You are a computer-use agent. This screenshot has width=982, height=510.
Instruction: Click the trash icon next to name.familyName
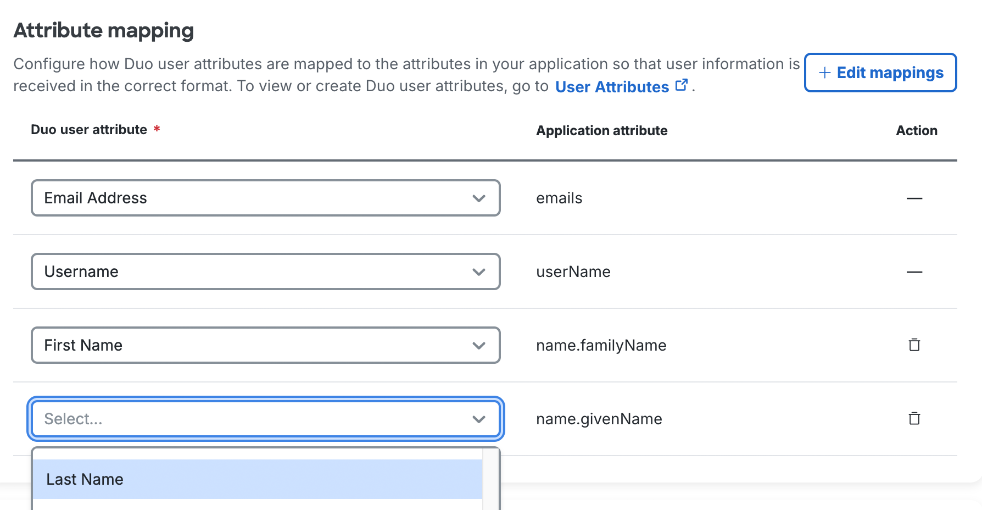click(x=915, y=345)
